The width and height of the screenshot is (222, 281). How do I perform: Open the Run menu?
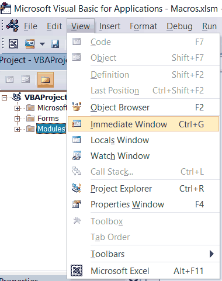coord(209,26)
